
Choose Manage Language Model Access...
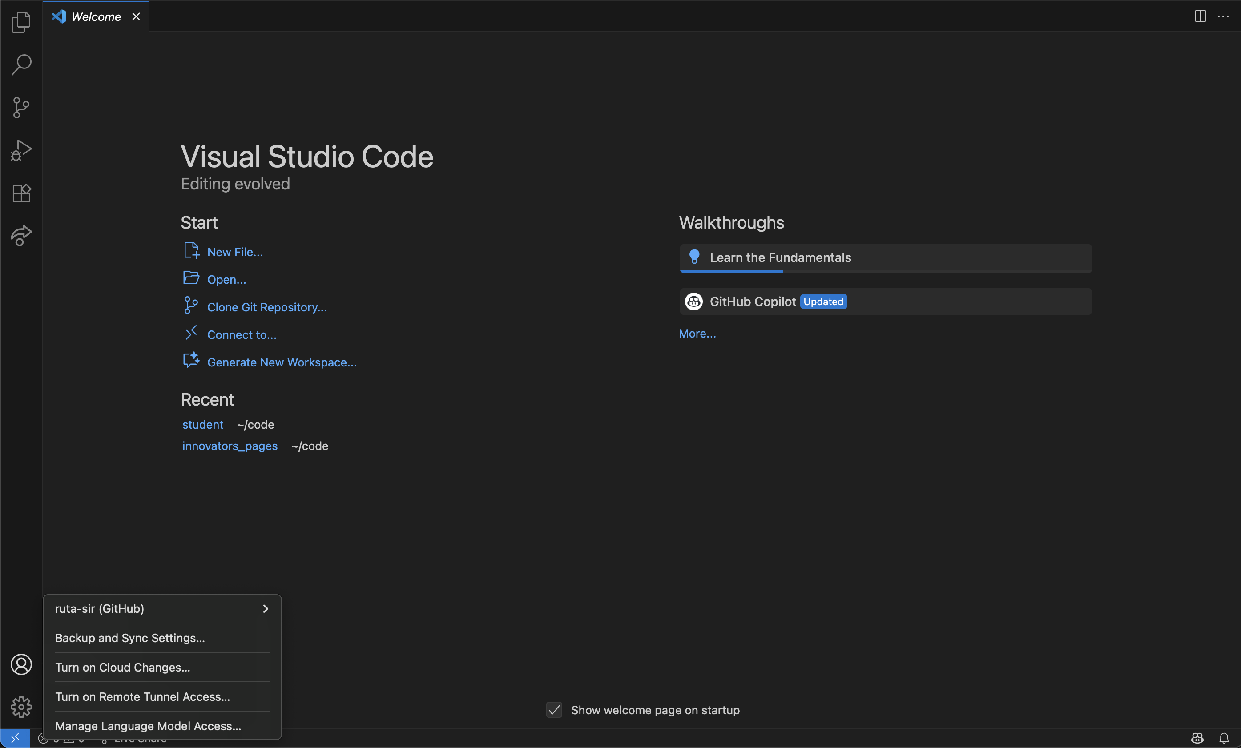tap(162, 726)
